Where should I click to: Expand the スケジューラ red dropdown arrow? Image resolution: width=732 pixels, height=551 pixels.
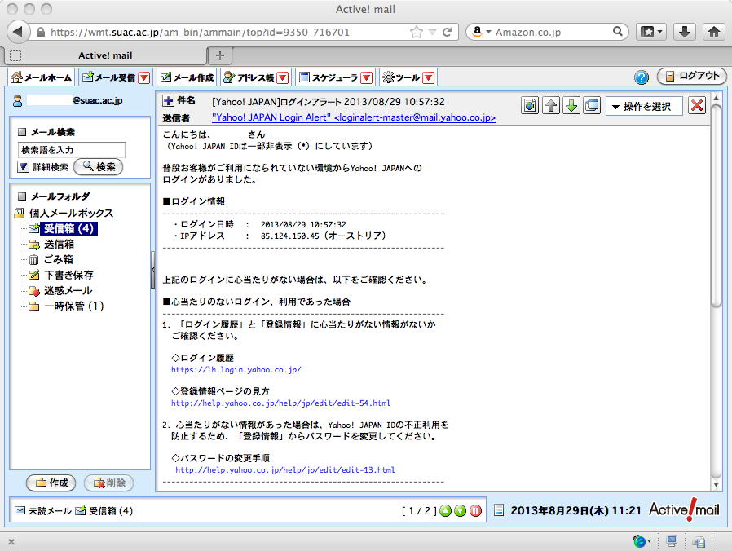[x=367, y=77]
